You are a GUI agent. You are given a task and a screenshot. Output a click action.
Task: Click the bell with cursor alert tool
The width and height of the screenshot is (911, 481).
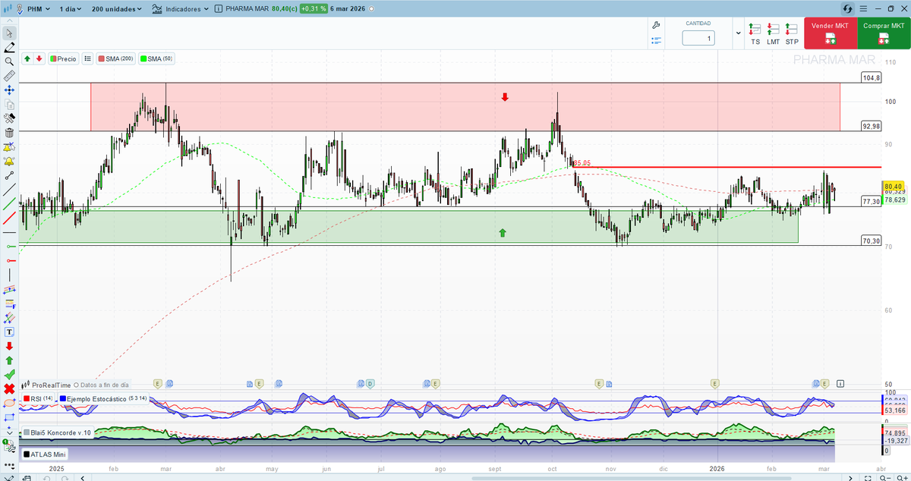click(9, 148)
